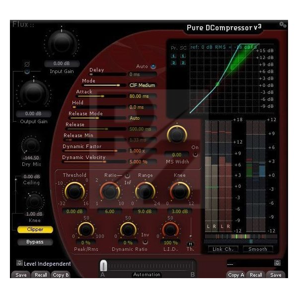Image resolution: width=298 pixels, height=298 pixels.
Task: Click the Dry Mix knob
Action: 31,145
